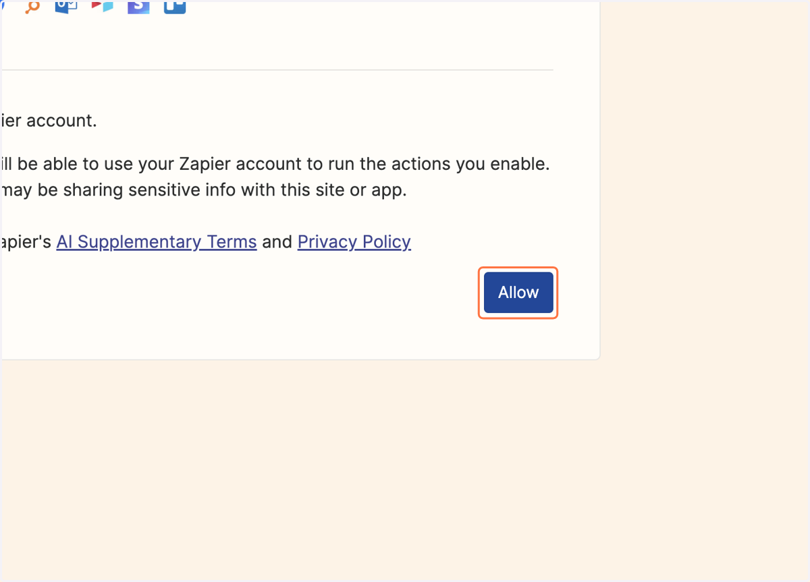This screenshot has height=582, width=810.
Task: Open the AI Supplementary Terms link
Action: tap(157, 241)
